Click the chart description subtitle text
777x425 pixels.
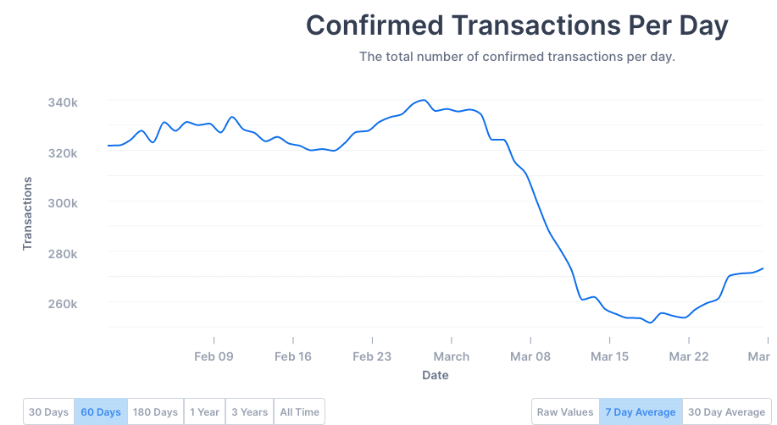click(517, 57)
